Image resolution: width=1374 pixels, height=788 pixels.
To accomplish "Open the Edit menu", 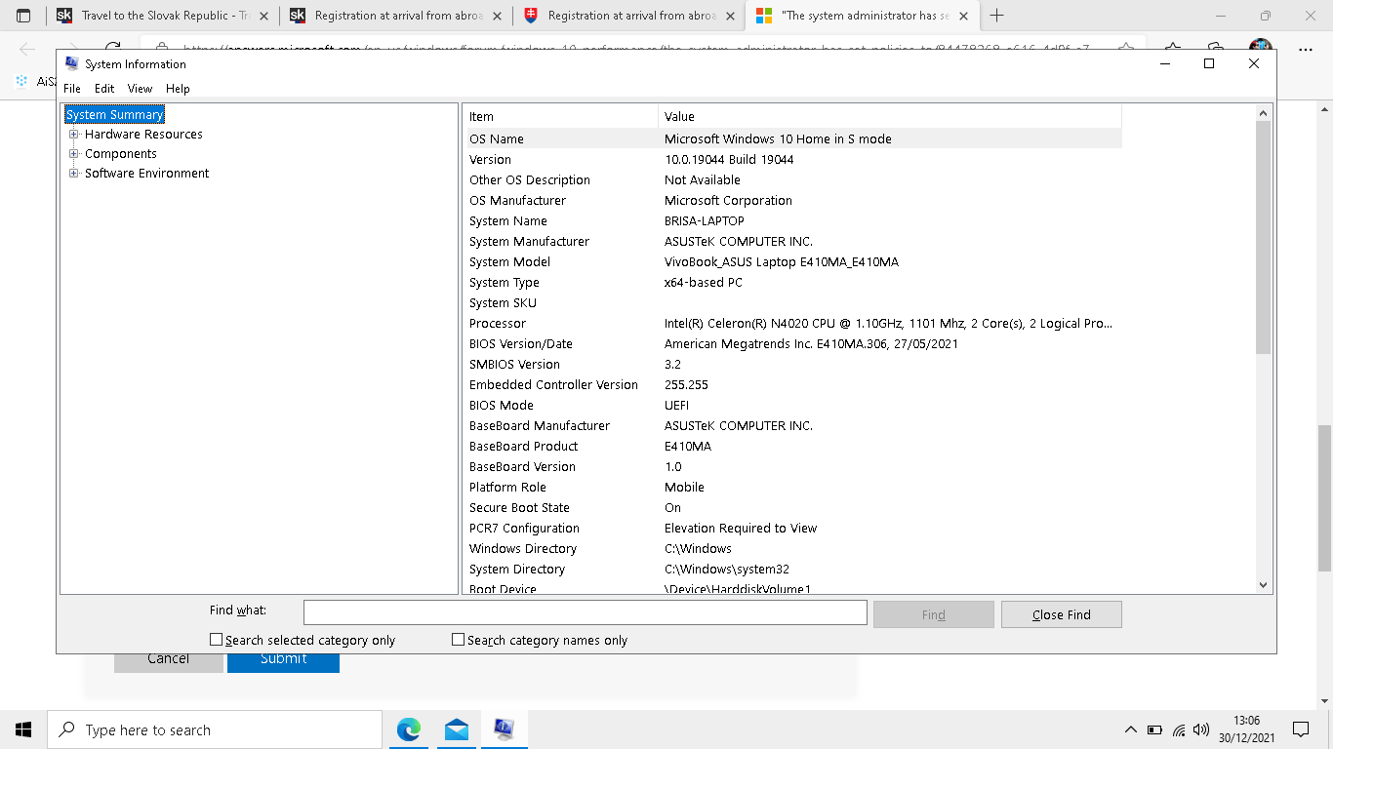I will click(104, 88).
